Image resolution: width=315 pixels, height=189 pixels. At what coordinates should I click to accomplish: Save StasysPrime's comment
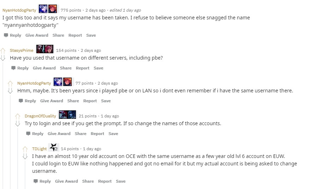(x=99, y=68)
